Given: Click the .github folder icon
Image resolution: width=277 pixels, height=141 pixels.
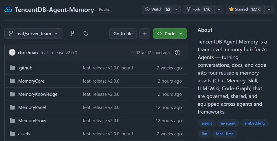Looking at the screenshot, I should 12,68.
